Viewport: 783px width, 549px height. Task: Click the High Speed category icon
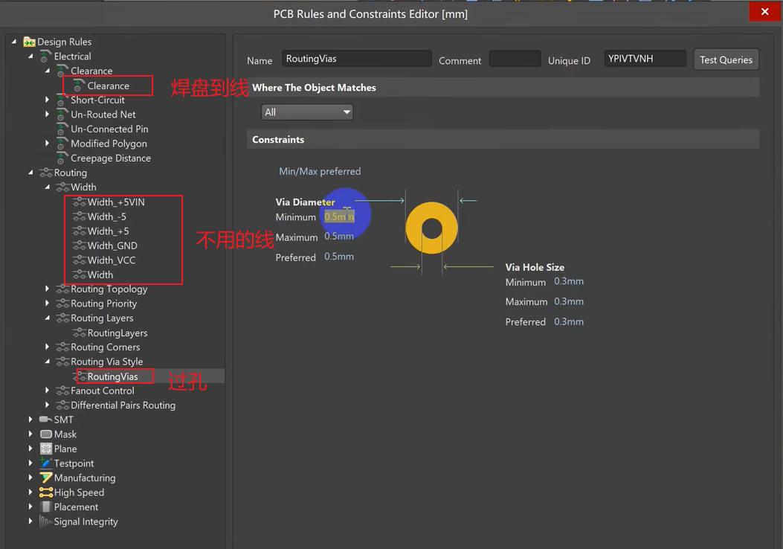point(46,492)
